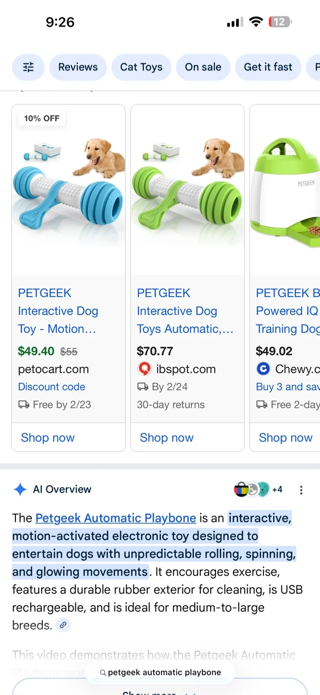Toggle the Reviews filter chip
The height and width of the screenshot is (695, 320).
tap(78, 67)
